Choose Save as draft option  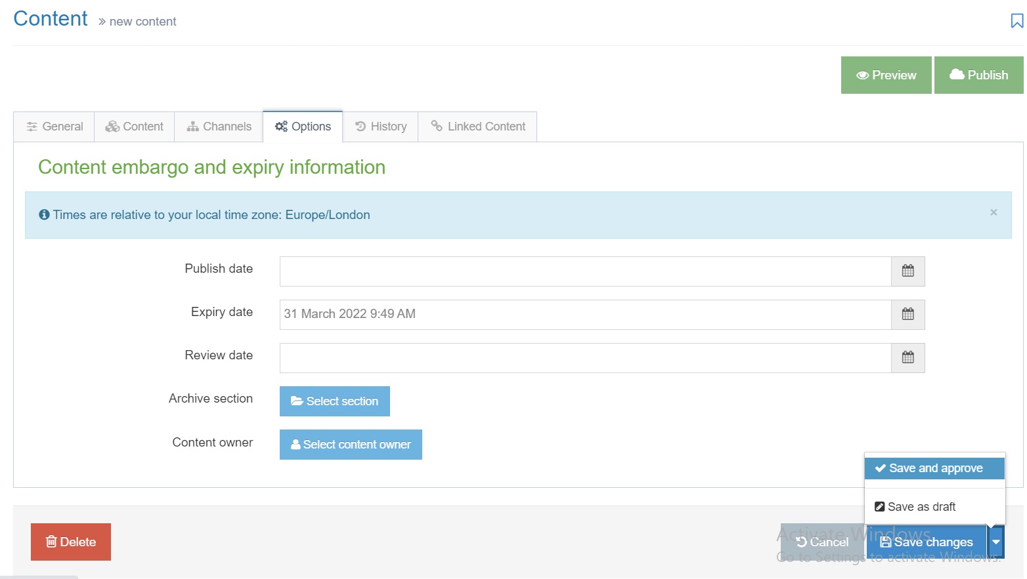click(x=921, y=506)
